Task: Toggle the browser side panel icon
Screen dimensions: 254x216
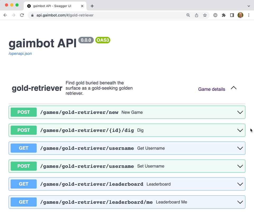Action: pyautogui.click(x=232, y=15)
